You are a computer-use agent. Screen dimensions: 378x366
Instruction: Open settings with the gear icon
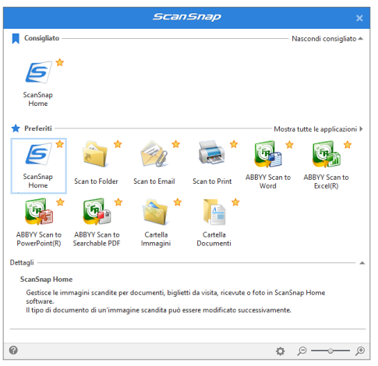(280, 351)
